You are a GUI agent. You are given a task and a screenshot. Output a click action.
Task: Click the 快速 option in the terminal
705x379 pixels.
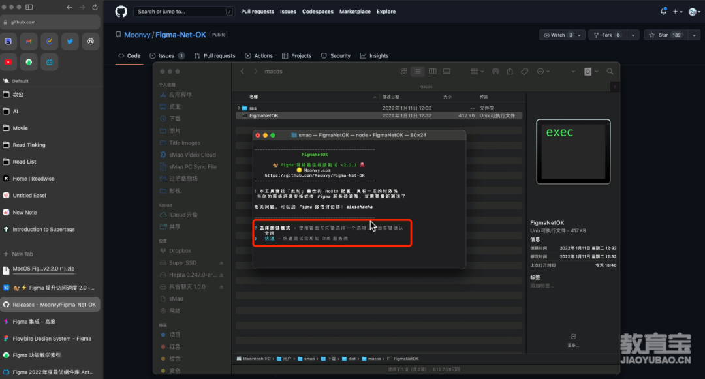pyautogui.click(x=270, y=239)
